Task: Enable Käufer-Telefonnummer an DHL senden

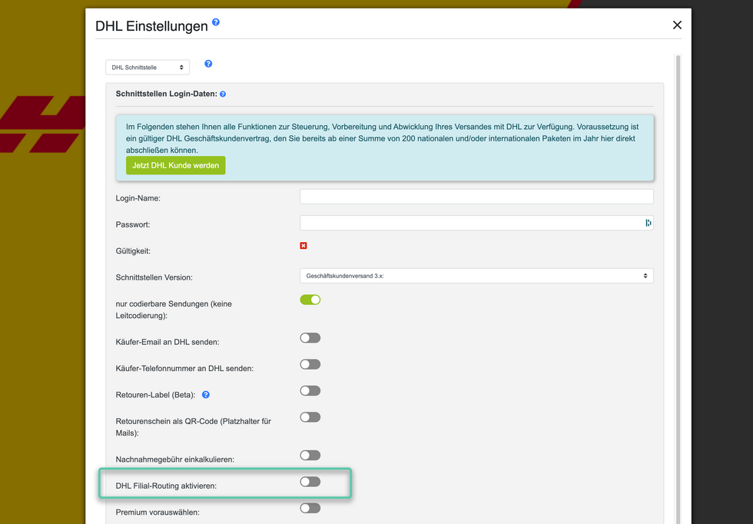Action: (x=310, y=364)
